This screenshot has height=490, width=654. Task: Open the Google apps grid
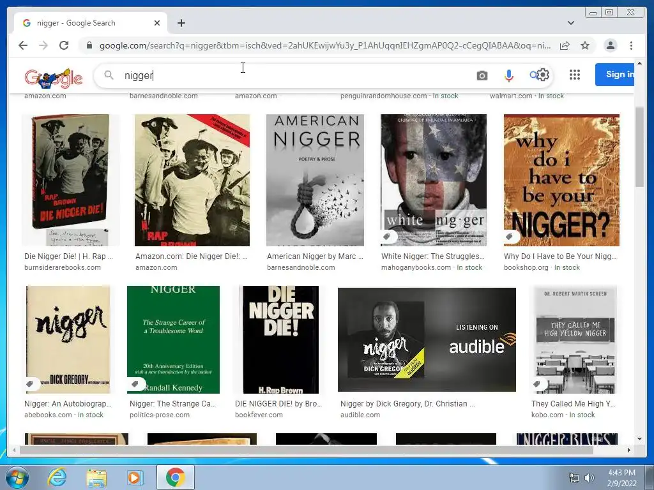pos(574,75)
